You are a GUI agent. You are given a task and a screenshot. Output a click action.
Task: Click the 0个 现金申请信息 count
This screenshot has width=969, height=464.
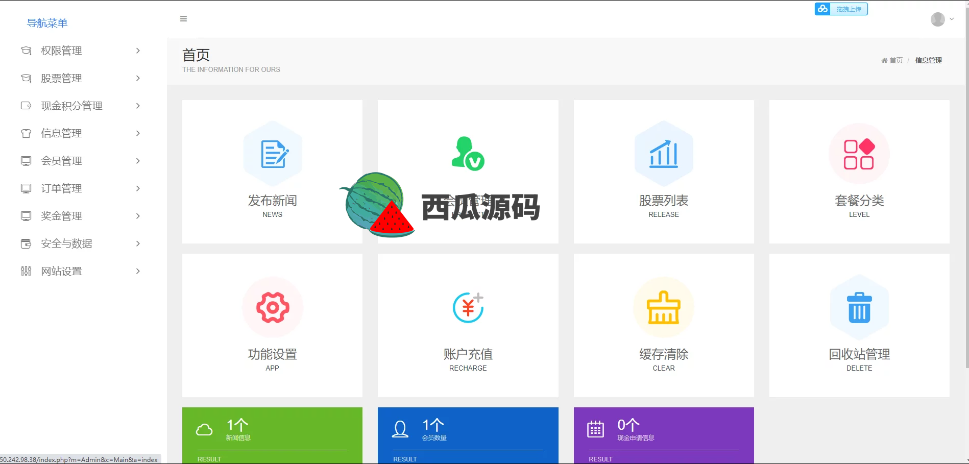pos(628,425)
